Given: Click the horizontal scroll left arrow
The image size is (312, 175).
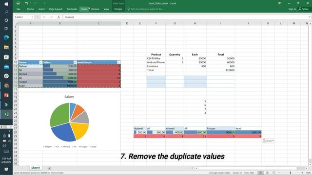Looking at the screenshot, I should coord(196,168).
